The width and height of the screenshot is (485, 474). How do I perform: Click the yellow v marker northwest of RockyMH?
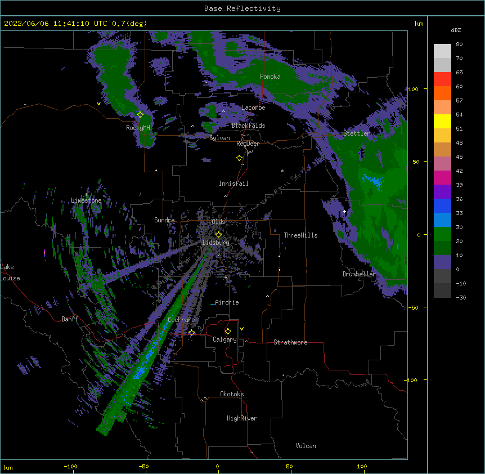[x=98, y=104]
